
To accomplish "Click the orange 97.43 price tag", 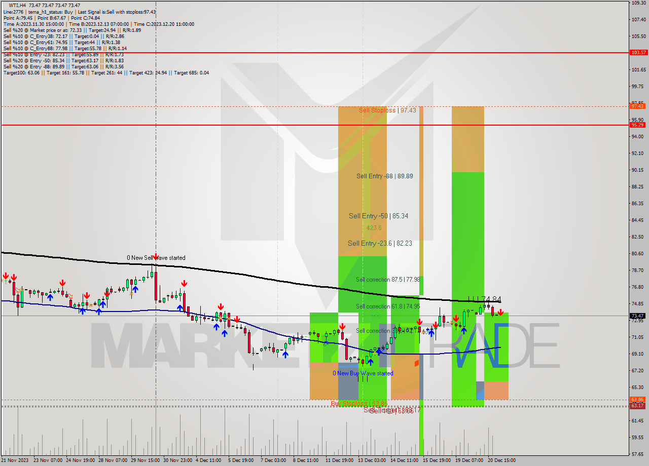I will point(637,106).
